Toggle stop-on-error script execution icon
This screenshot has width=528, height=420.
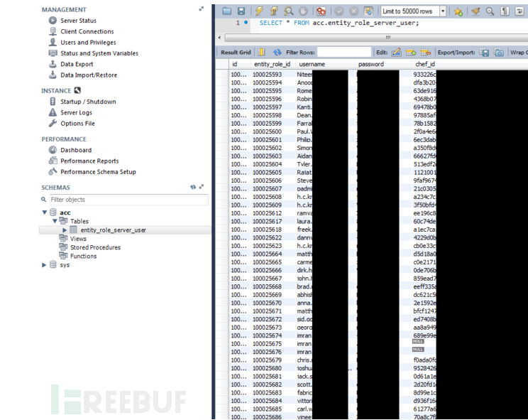coord(321,11)
